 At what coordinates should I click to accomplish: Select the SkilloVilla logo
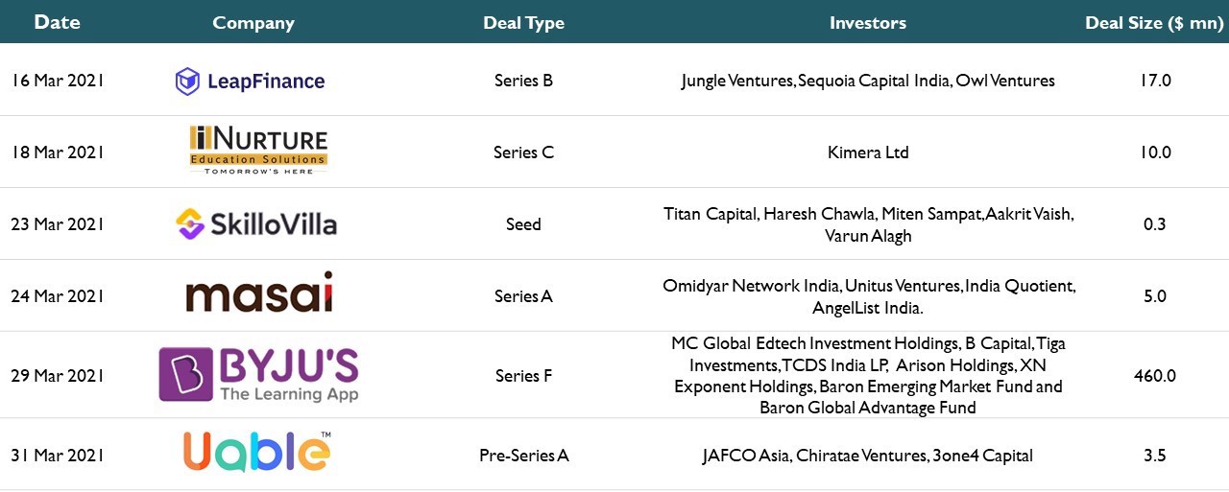256,224
